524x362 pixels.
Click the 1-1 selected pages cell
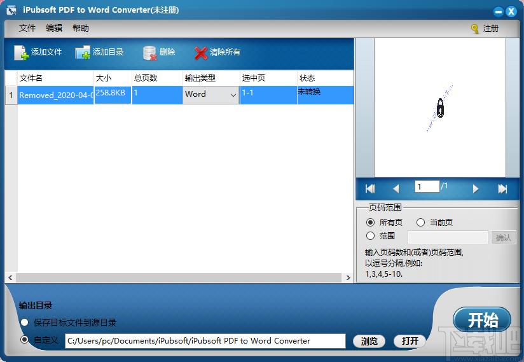[268, 95]
